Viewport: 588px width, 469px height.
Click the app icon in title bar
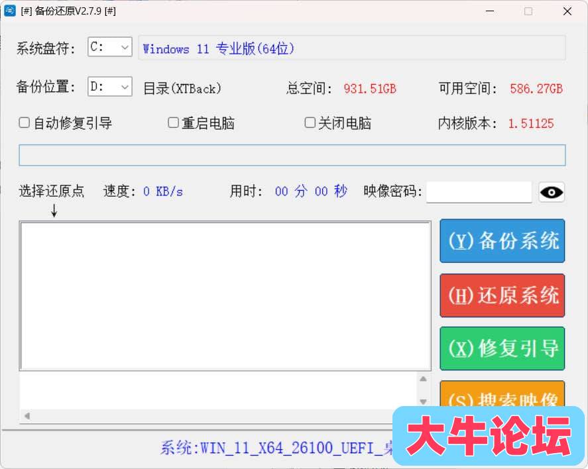pyautogui.click(x=10, y=11)
